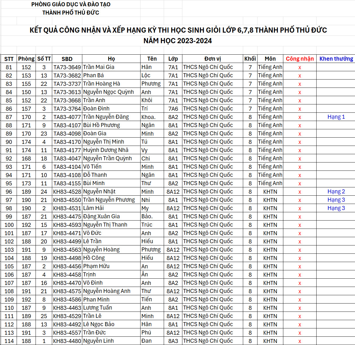Select "Hạng 3" in Lâm Hải's row
This screenshot has height=345, width=355.
(336, 208)
